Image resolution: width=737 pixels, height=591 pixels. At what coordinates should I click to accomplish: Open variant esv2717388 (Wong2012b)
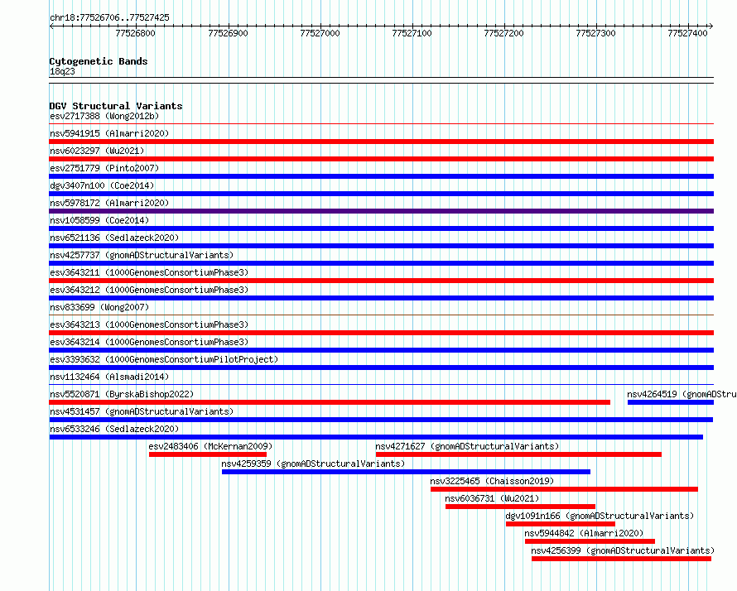click(x=104, y=116)
